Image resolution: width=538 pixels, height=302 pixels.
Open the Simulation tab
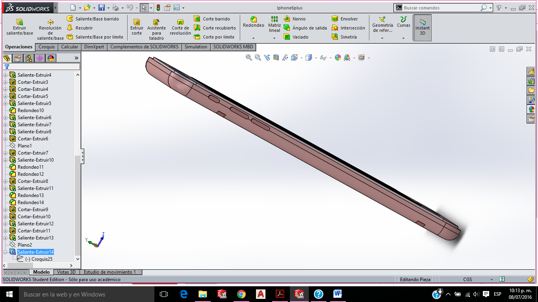point(196,47)
